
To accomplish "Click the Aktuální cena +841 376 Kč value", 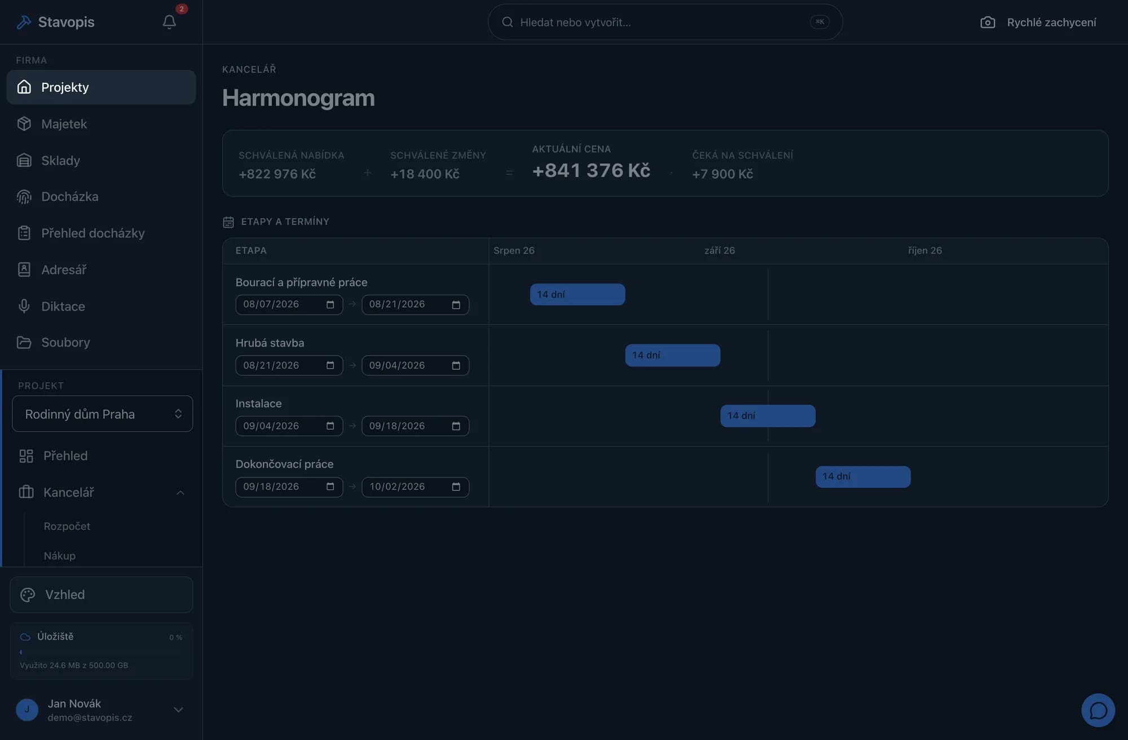I will click(591, 170).
